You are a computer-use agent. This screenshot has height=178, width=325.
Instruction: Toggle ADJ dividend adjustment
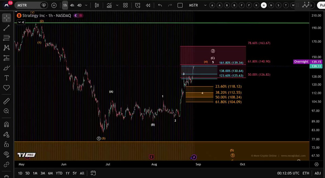point(317,173)
